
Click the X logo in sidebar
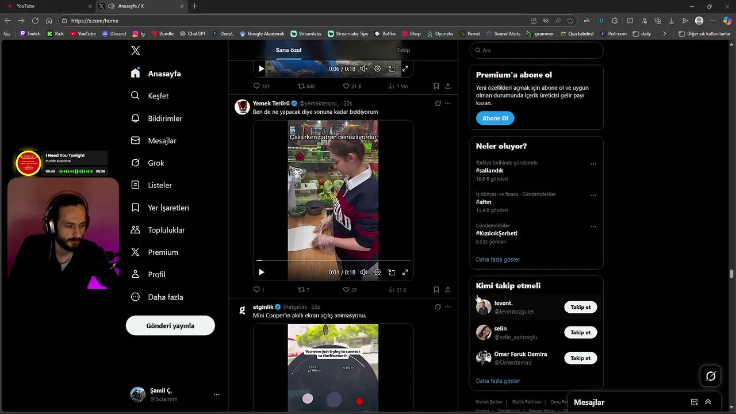tap(136, 51)
